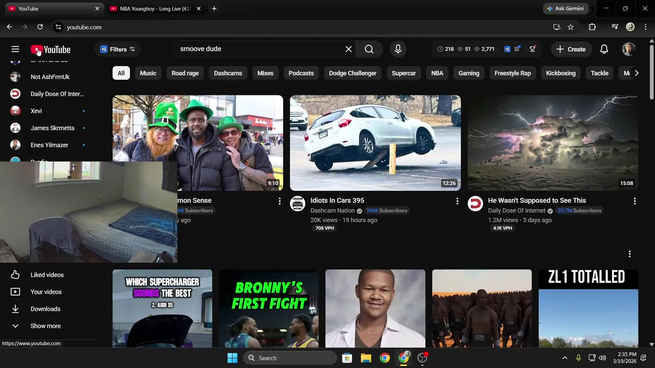Select the Mixes filter chip
655x368 pixels.
265,73
